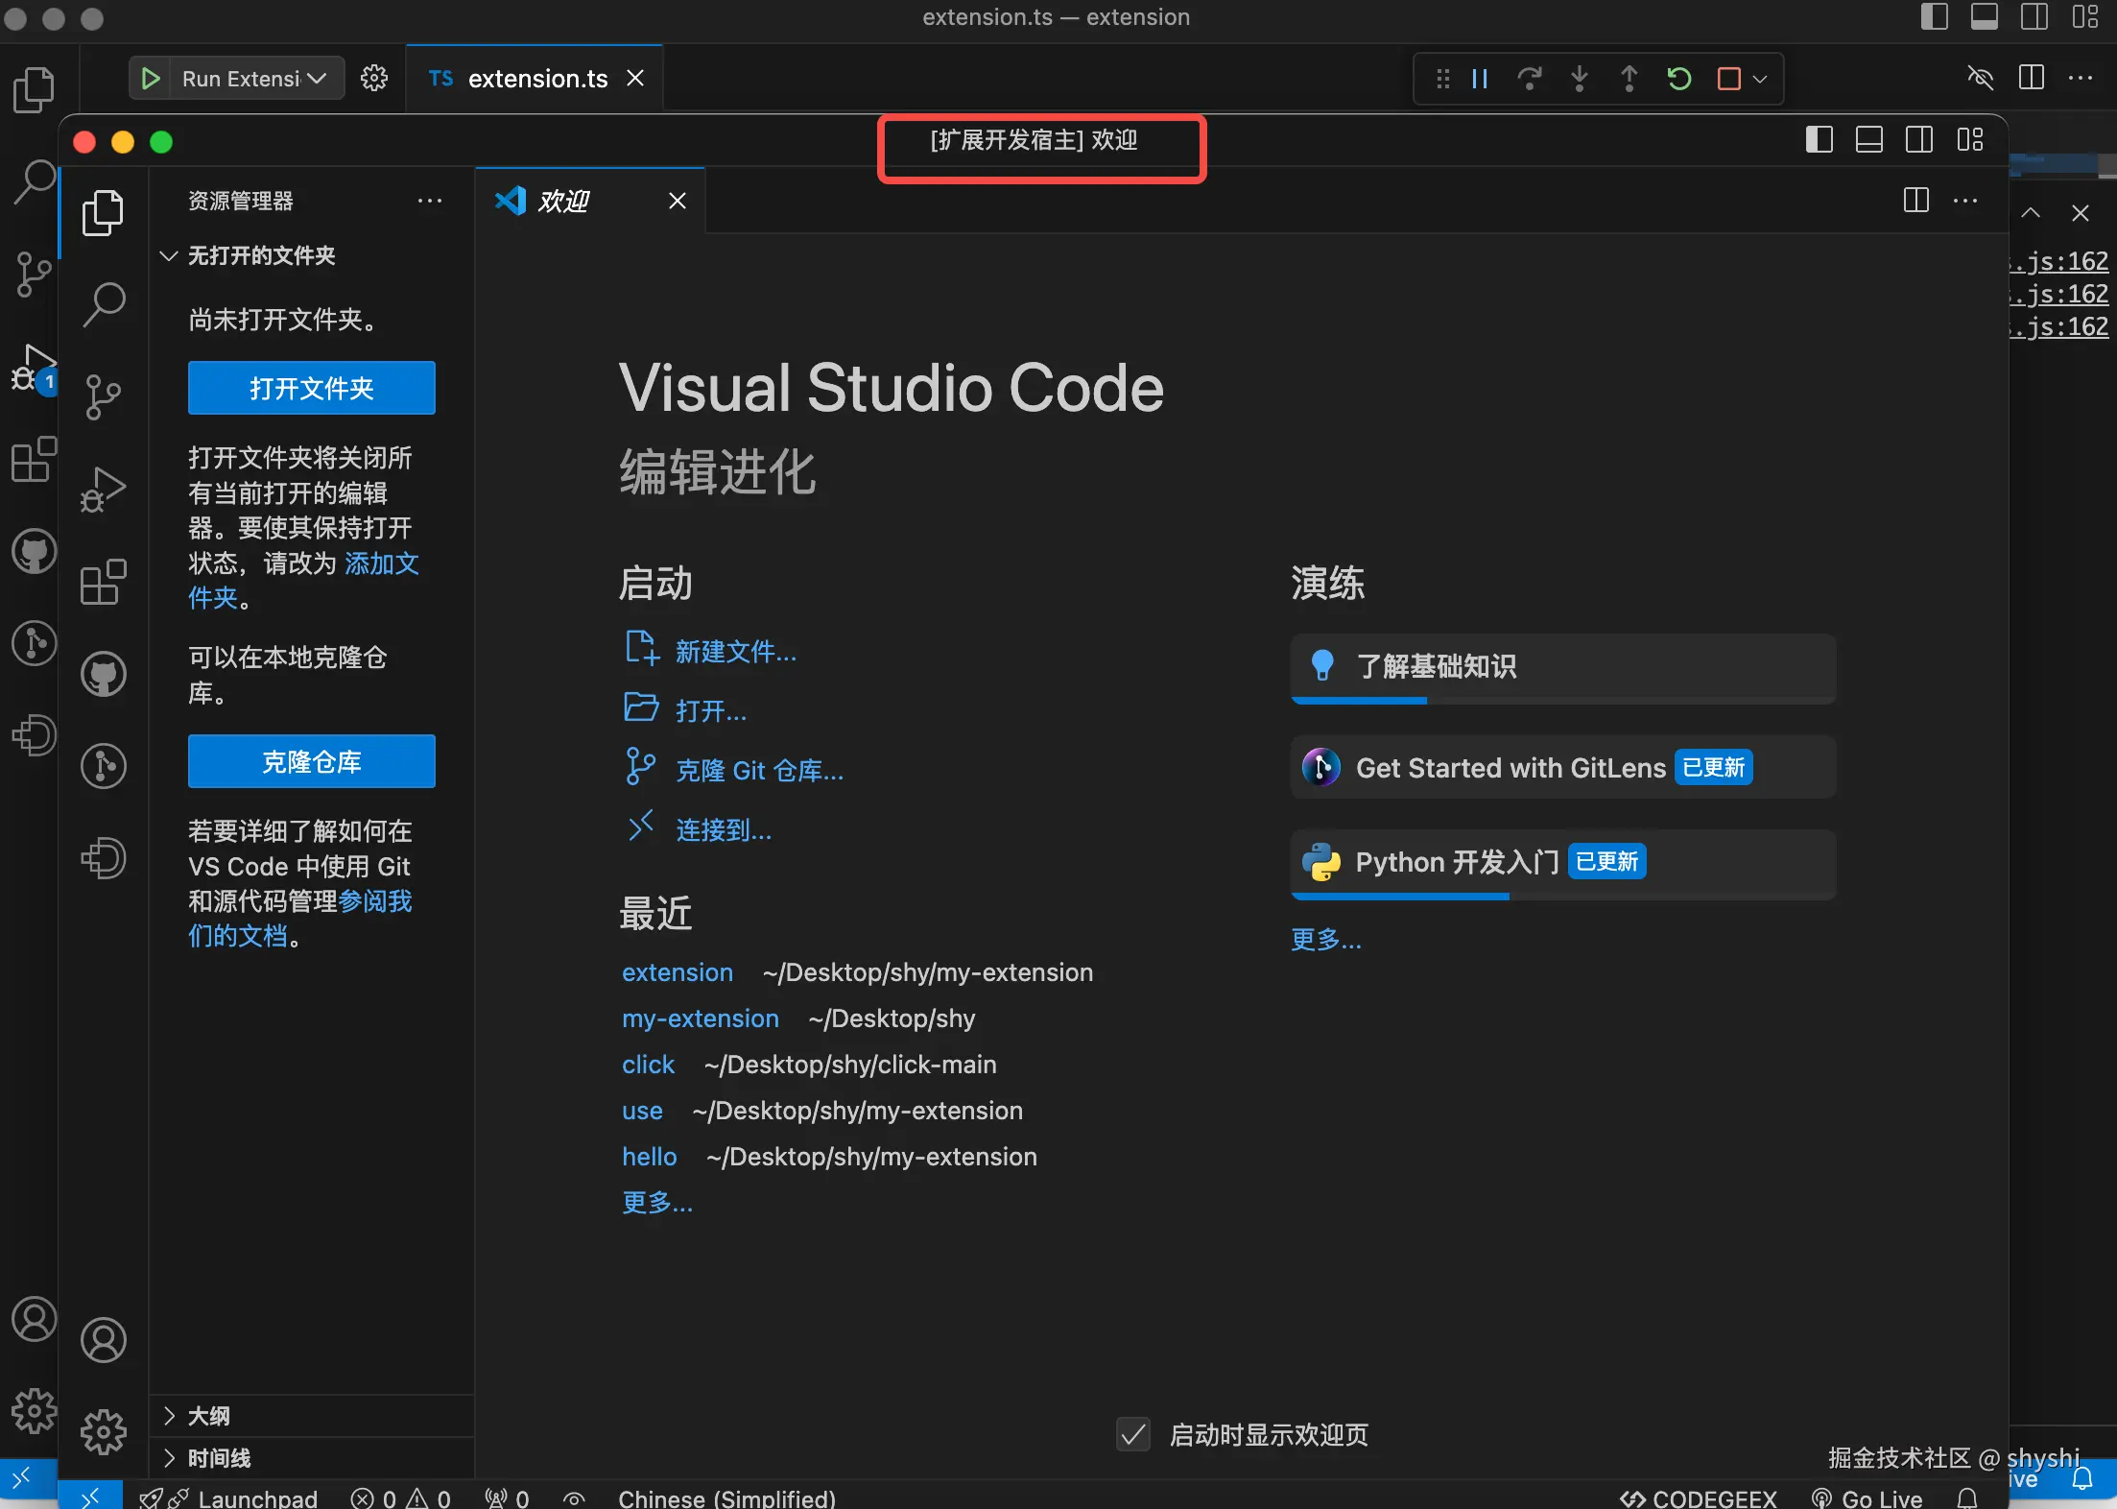Open Manage gear in inner activity bar

point(104,1432)
